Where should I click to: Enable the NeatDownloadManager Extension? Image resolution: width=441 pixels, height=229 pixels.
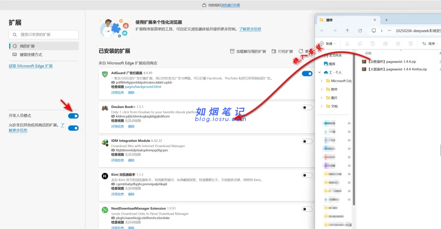click(307, 209)
